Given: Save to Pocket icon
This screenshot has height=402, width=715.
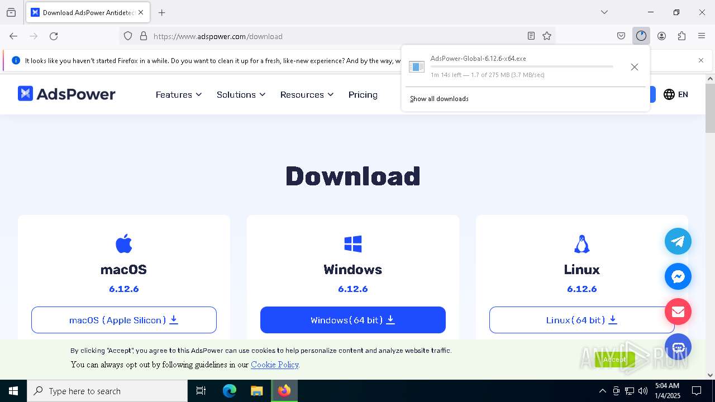Looking at the screenshot, I should (621, 36).
